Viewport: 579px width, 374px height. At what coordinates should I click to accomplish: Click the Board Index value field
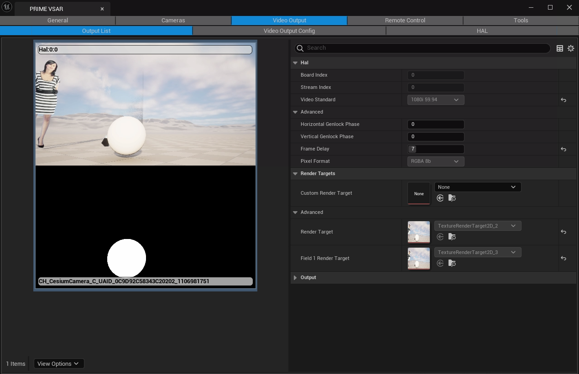(436, 75)
